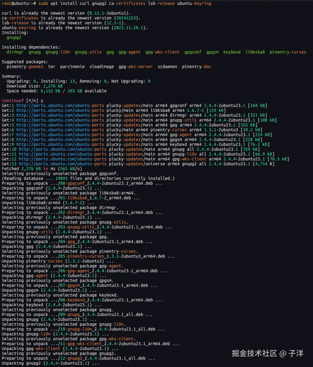The height and width of the screenshot is (367, 313).
Task: Click 'tor' in suggested packages
Action: tap(52, 67)
